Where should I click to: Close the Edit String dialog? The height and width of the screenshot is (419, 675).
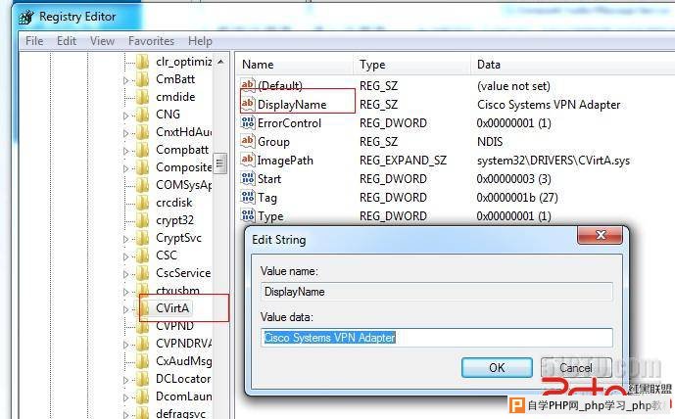click(601, 234)
